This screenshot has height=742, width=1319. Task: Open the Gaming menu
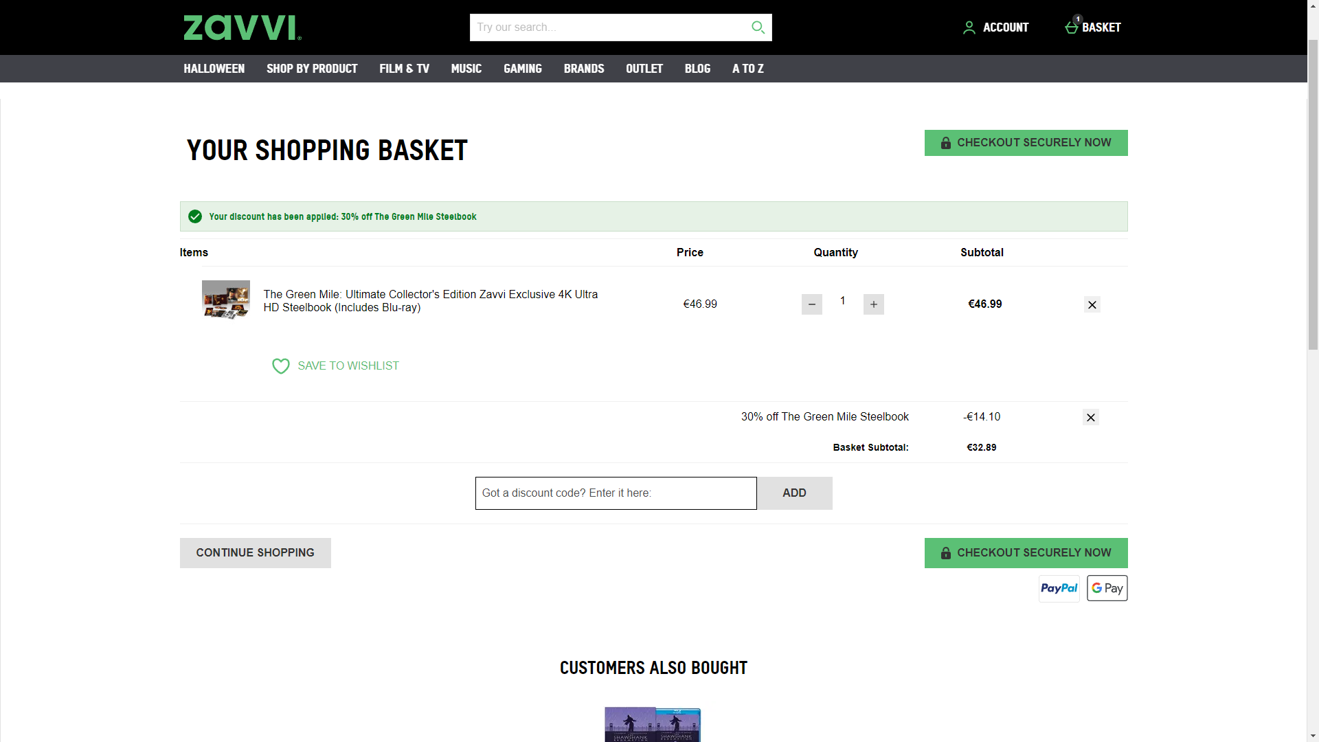click(522, 69)
